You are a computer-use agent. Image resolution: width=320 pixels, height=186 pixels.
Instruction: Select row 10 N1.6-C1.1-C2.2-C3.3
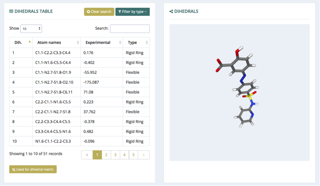pos(80,141)
